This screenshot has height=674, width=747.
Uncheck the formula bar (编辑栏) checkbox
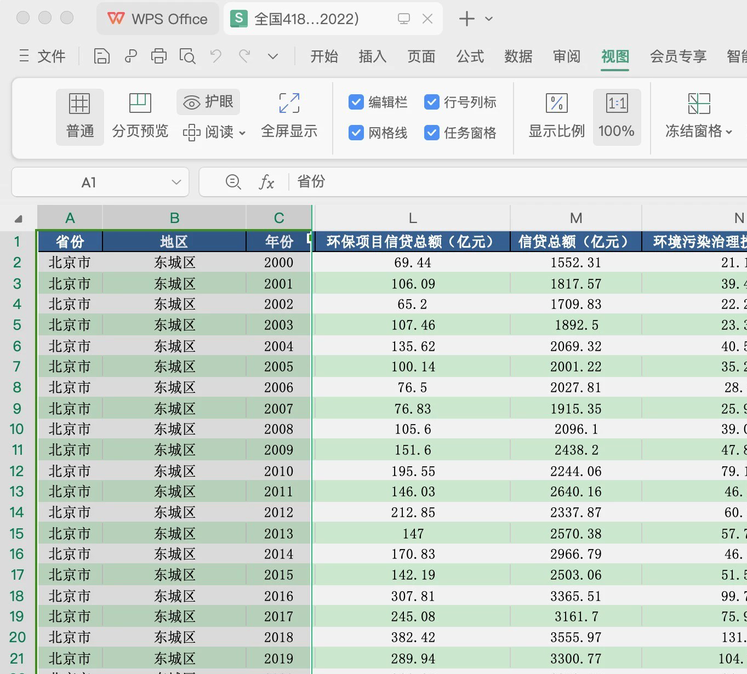tap(356, 102)
